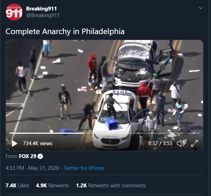Open the Twitter for iPhone link
This screenshot has width=211, height=196.
click(84, 168)
